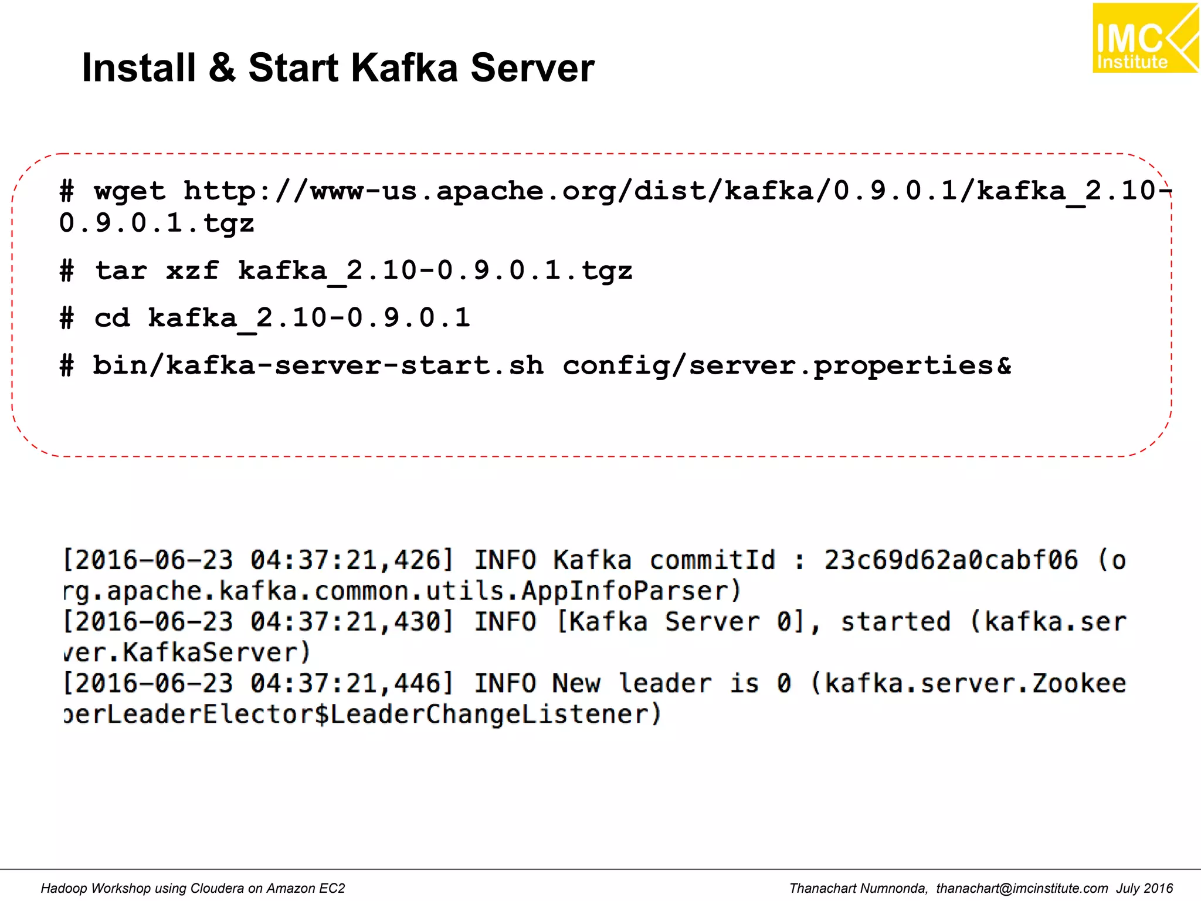Screen dimensions: 1201x901
Task: Click the wget http://www-us.apache.org command line
Action: (x=616, y=192)
